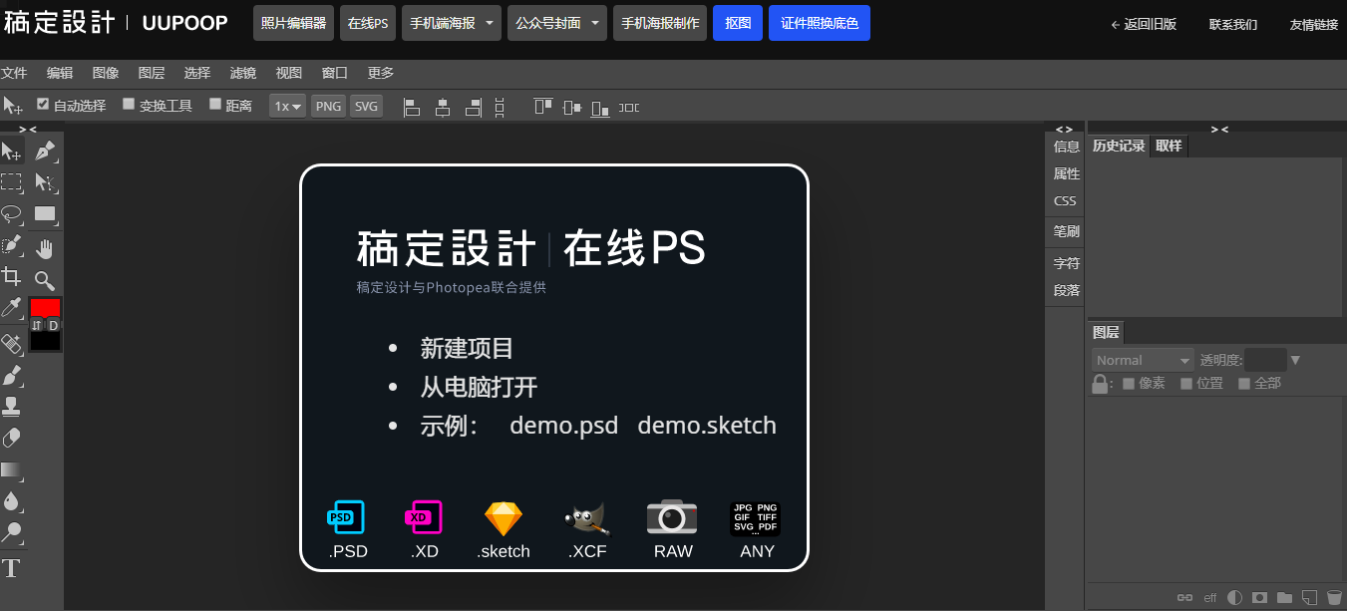Click the align vertical centers icon
This screenshot has height=611, width=1347.
(571, 107)
